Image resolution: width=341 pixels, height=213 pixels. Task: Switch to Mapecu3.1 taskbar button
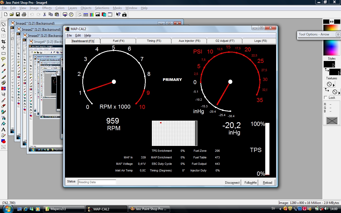pos(64,209)
